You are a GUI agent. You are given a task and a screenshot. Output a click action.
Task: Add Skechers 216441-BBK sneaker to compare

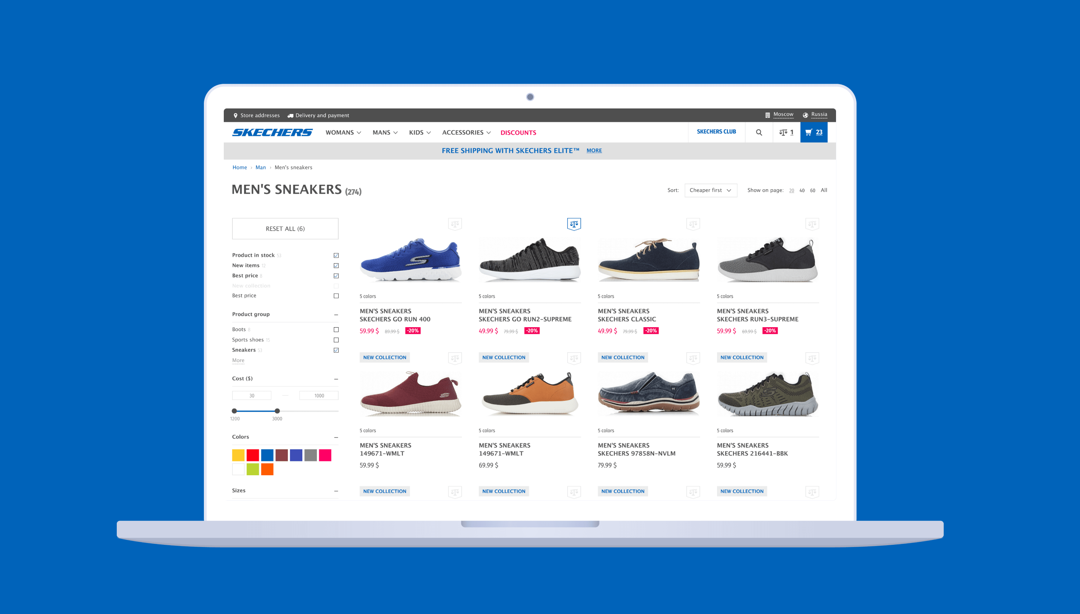(x=812, y=359)
